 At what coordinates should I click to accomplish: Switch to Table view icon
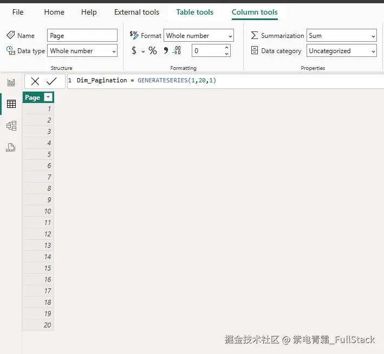[11, 104]
